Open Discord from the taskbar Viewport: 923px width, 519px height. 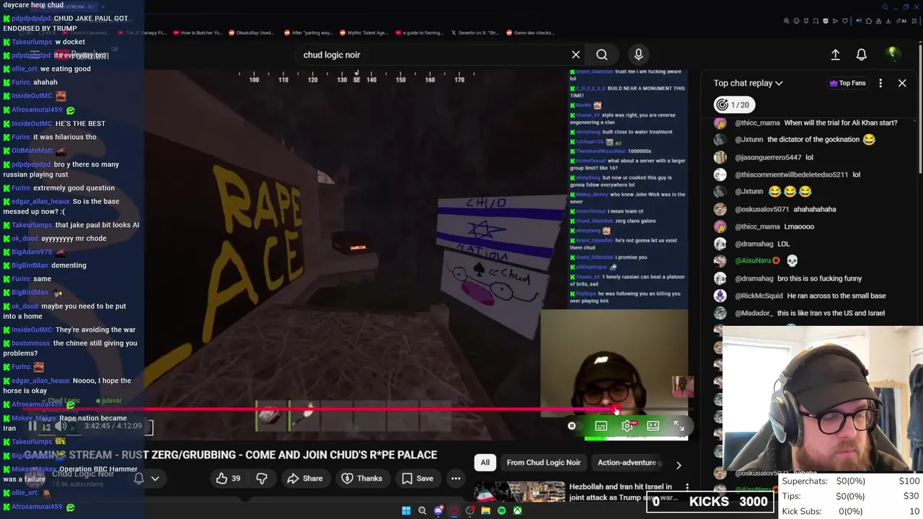(438, 510)
